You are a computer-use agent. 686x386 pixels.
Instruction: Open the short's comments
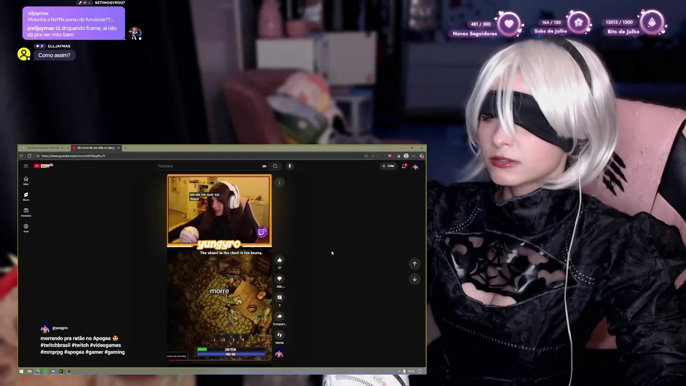pyautogui.click(x=279, y=298)
